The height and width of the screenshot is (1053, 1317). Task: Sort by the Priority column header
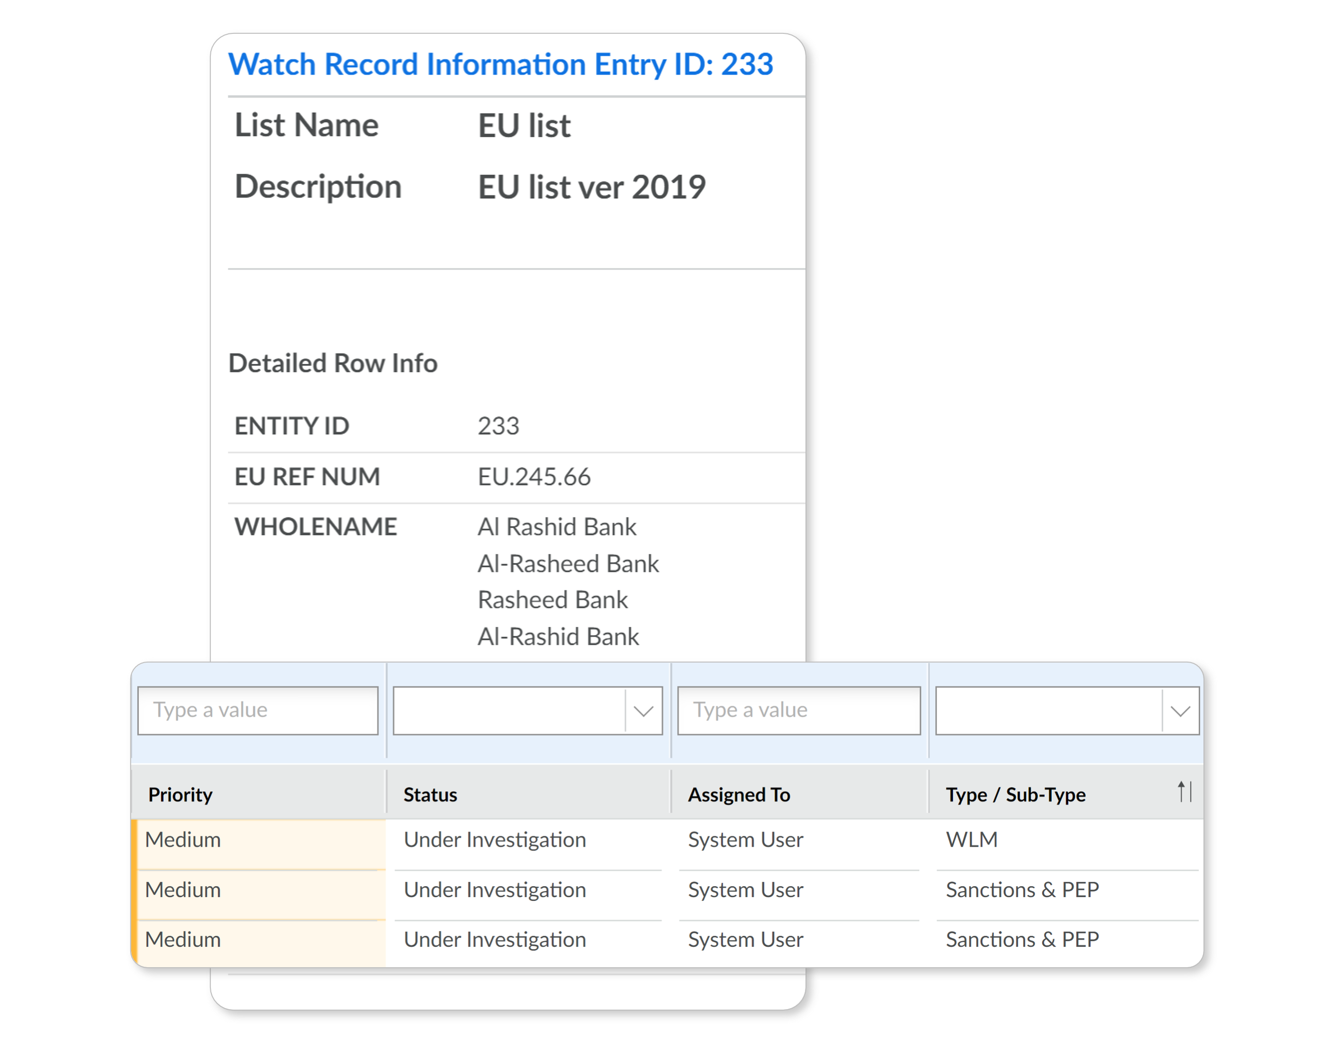point(180,795)
